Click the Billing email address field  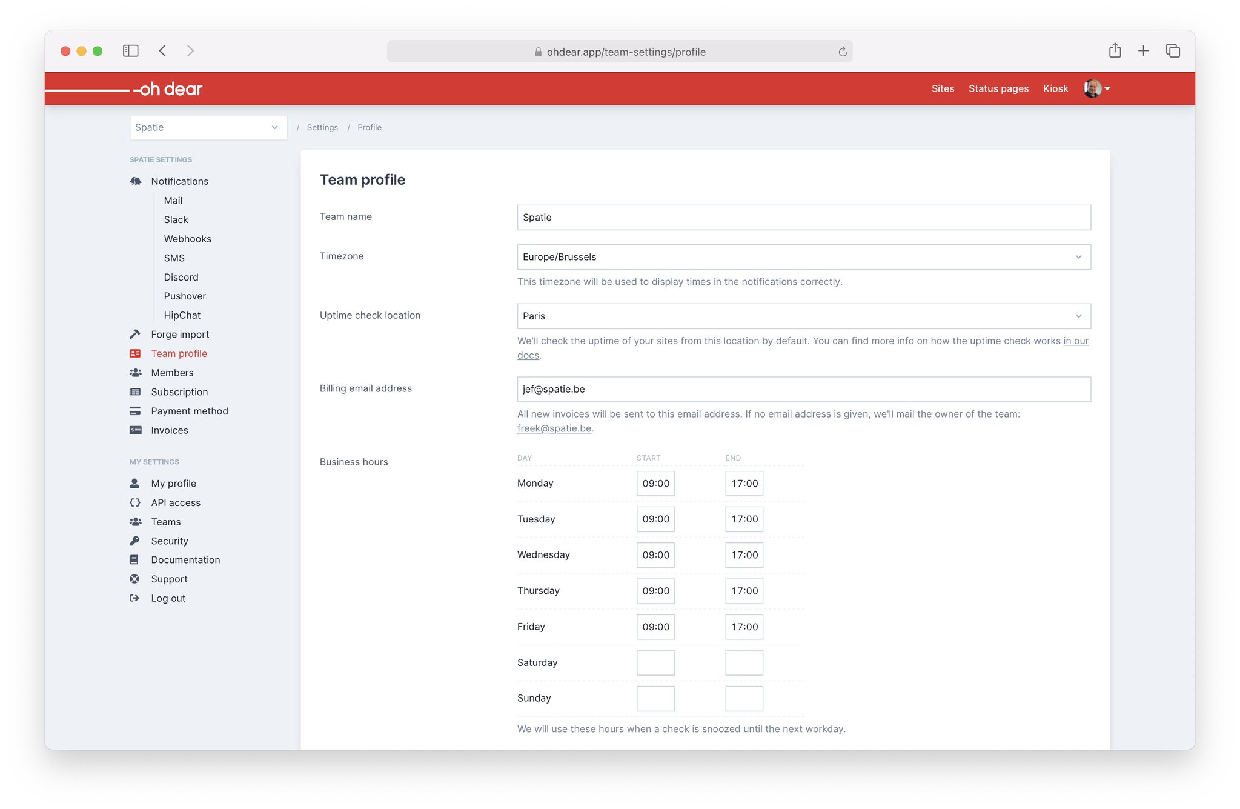tap(804, 389)
